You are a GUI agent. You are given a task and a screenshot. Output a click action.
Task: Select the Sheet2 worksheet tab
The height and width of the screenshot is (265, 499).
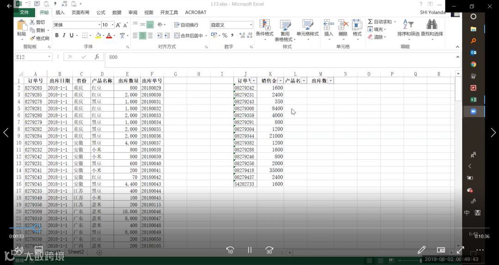tap(76, 252)
